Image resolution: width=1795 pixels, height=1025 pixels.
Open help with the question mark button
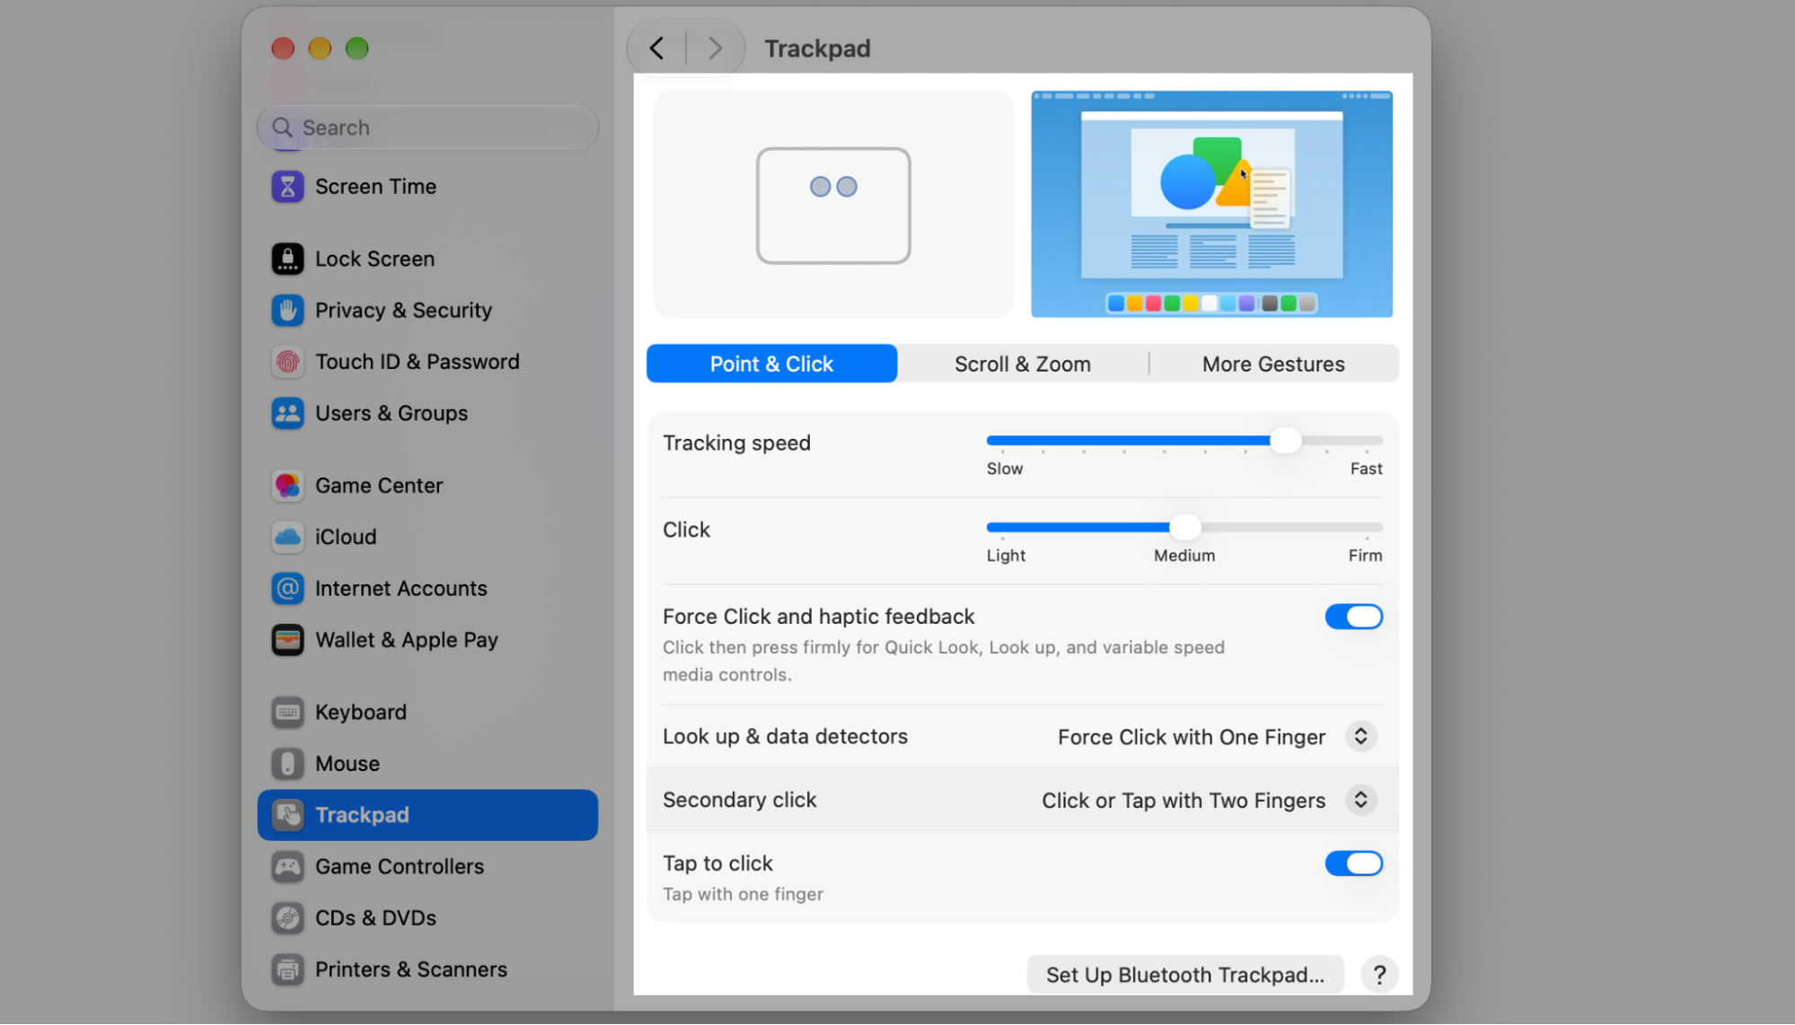[1379, 976]
